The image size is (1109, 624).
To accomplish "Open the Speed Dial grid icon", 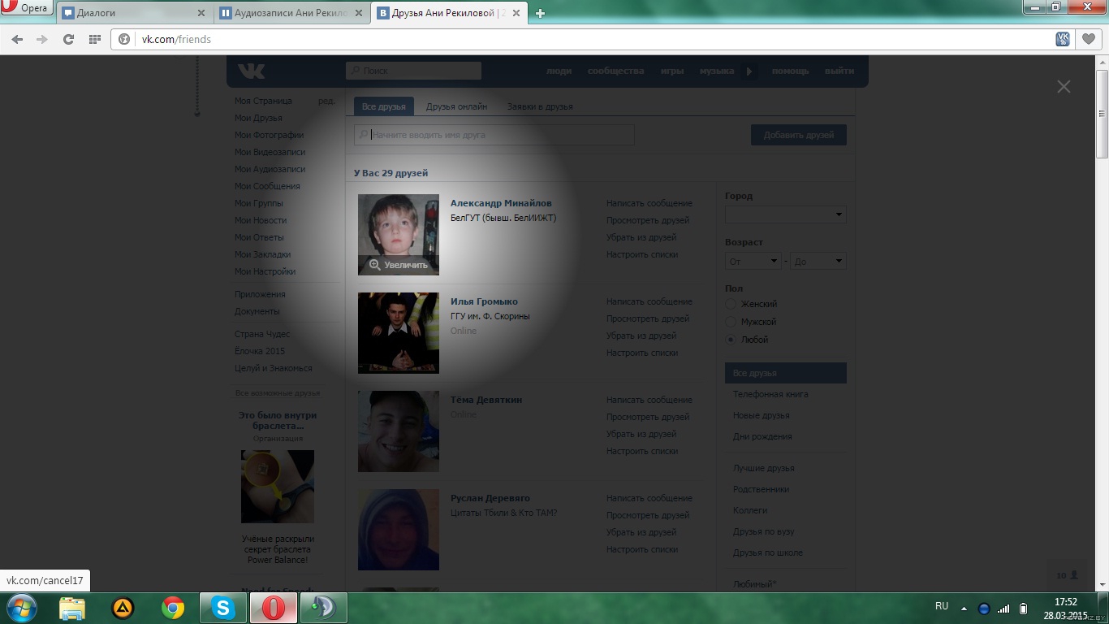I will [x=94, y=39].
